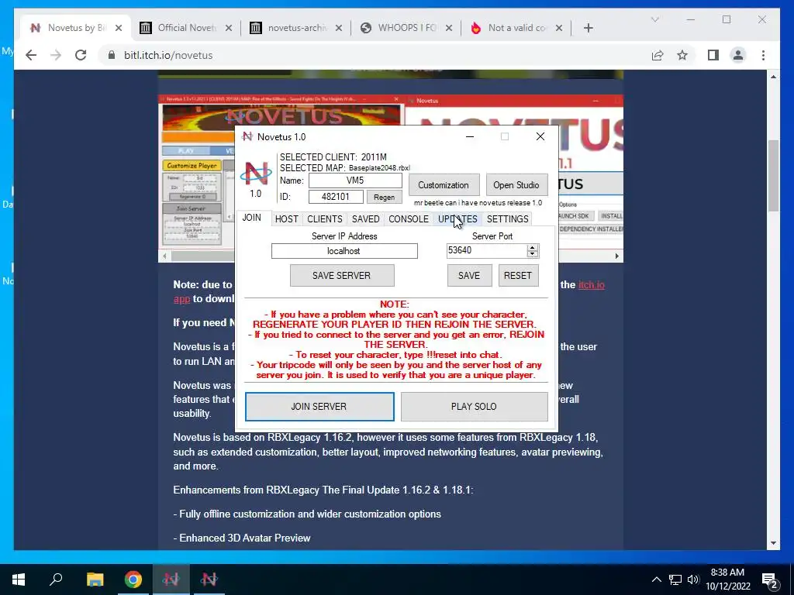Image resolution: width=794 pixels, height=595 pixels.
Task: Select the CONSOLE tab in Novetus
Action: (x=409, y=219)
